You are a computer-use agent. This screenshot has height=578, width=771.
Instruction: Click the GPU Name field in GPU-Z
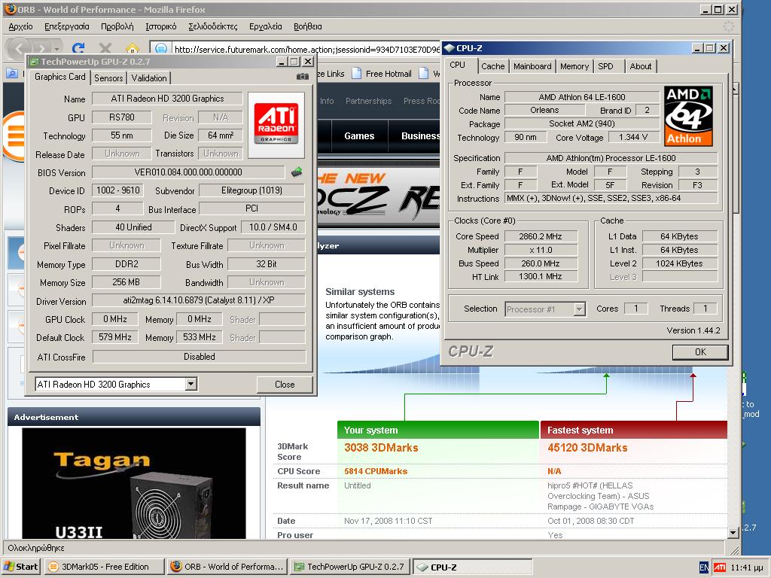click(167, 99)
